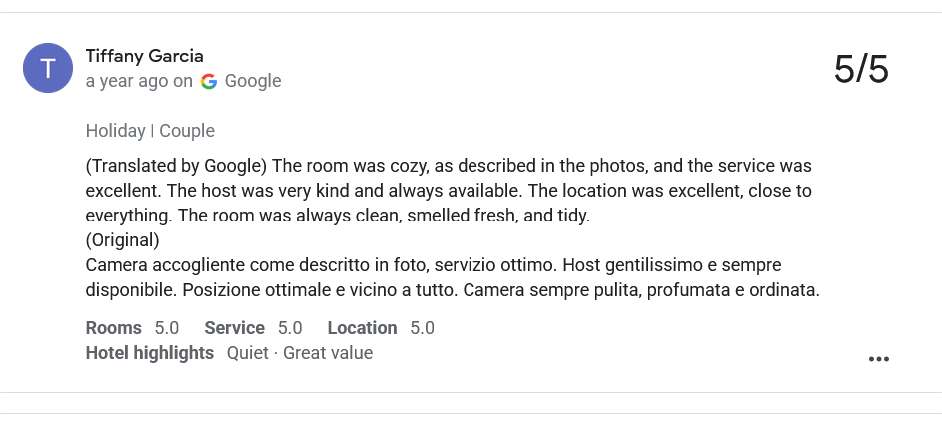Viewport: 942px width, 443px height.
Task: Click the "Google" source text
Action: point(253,81)
